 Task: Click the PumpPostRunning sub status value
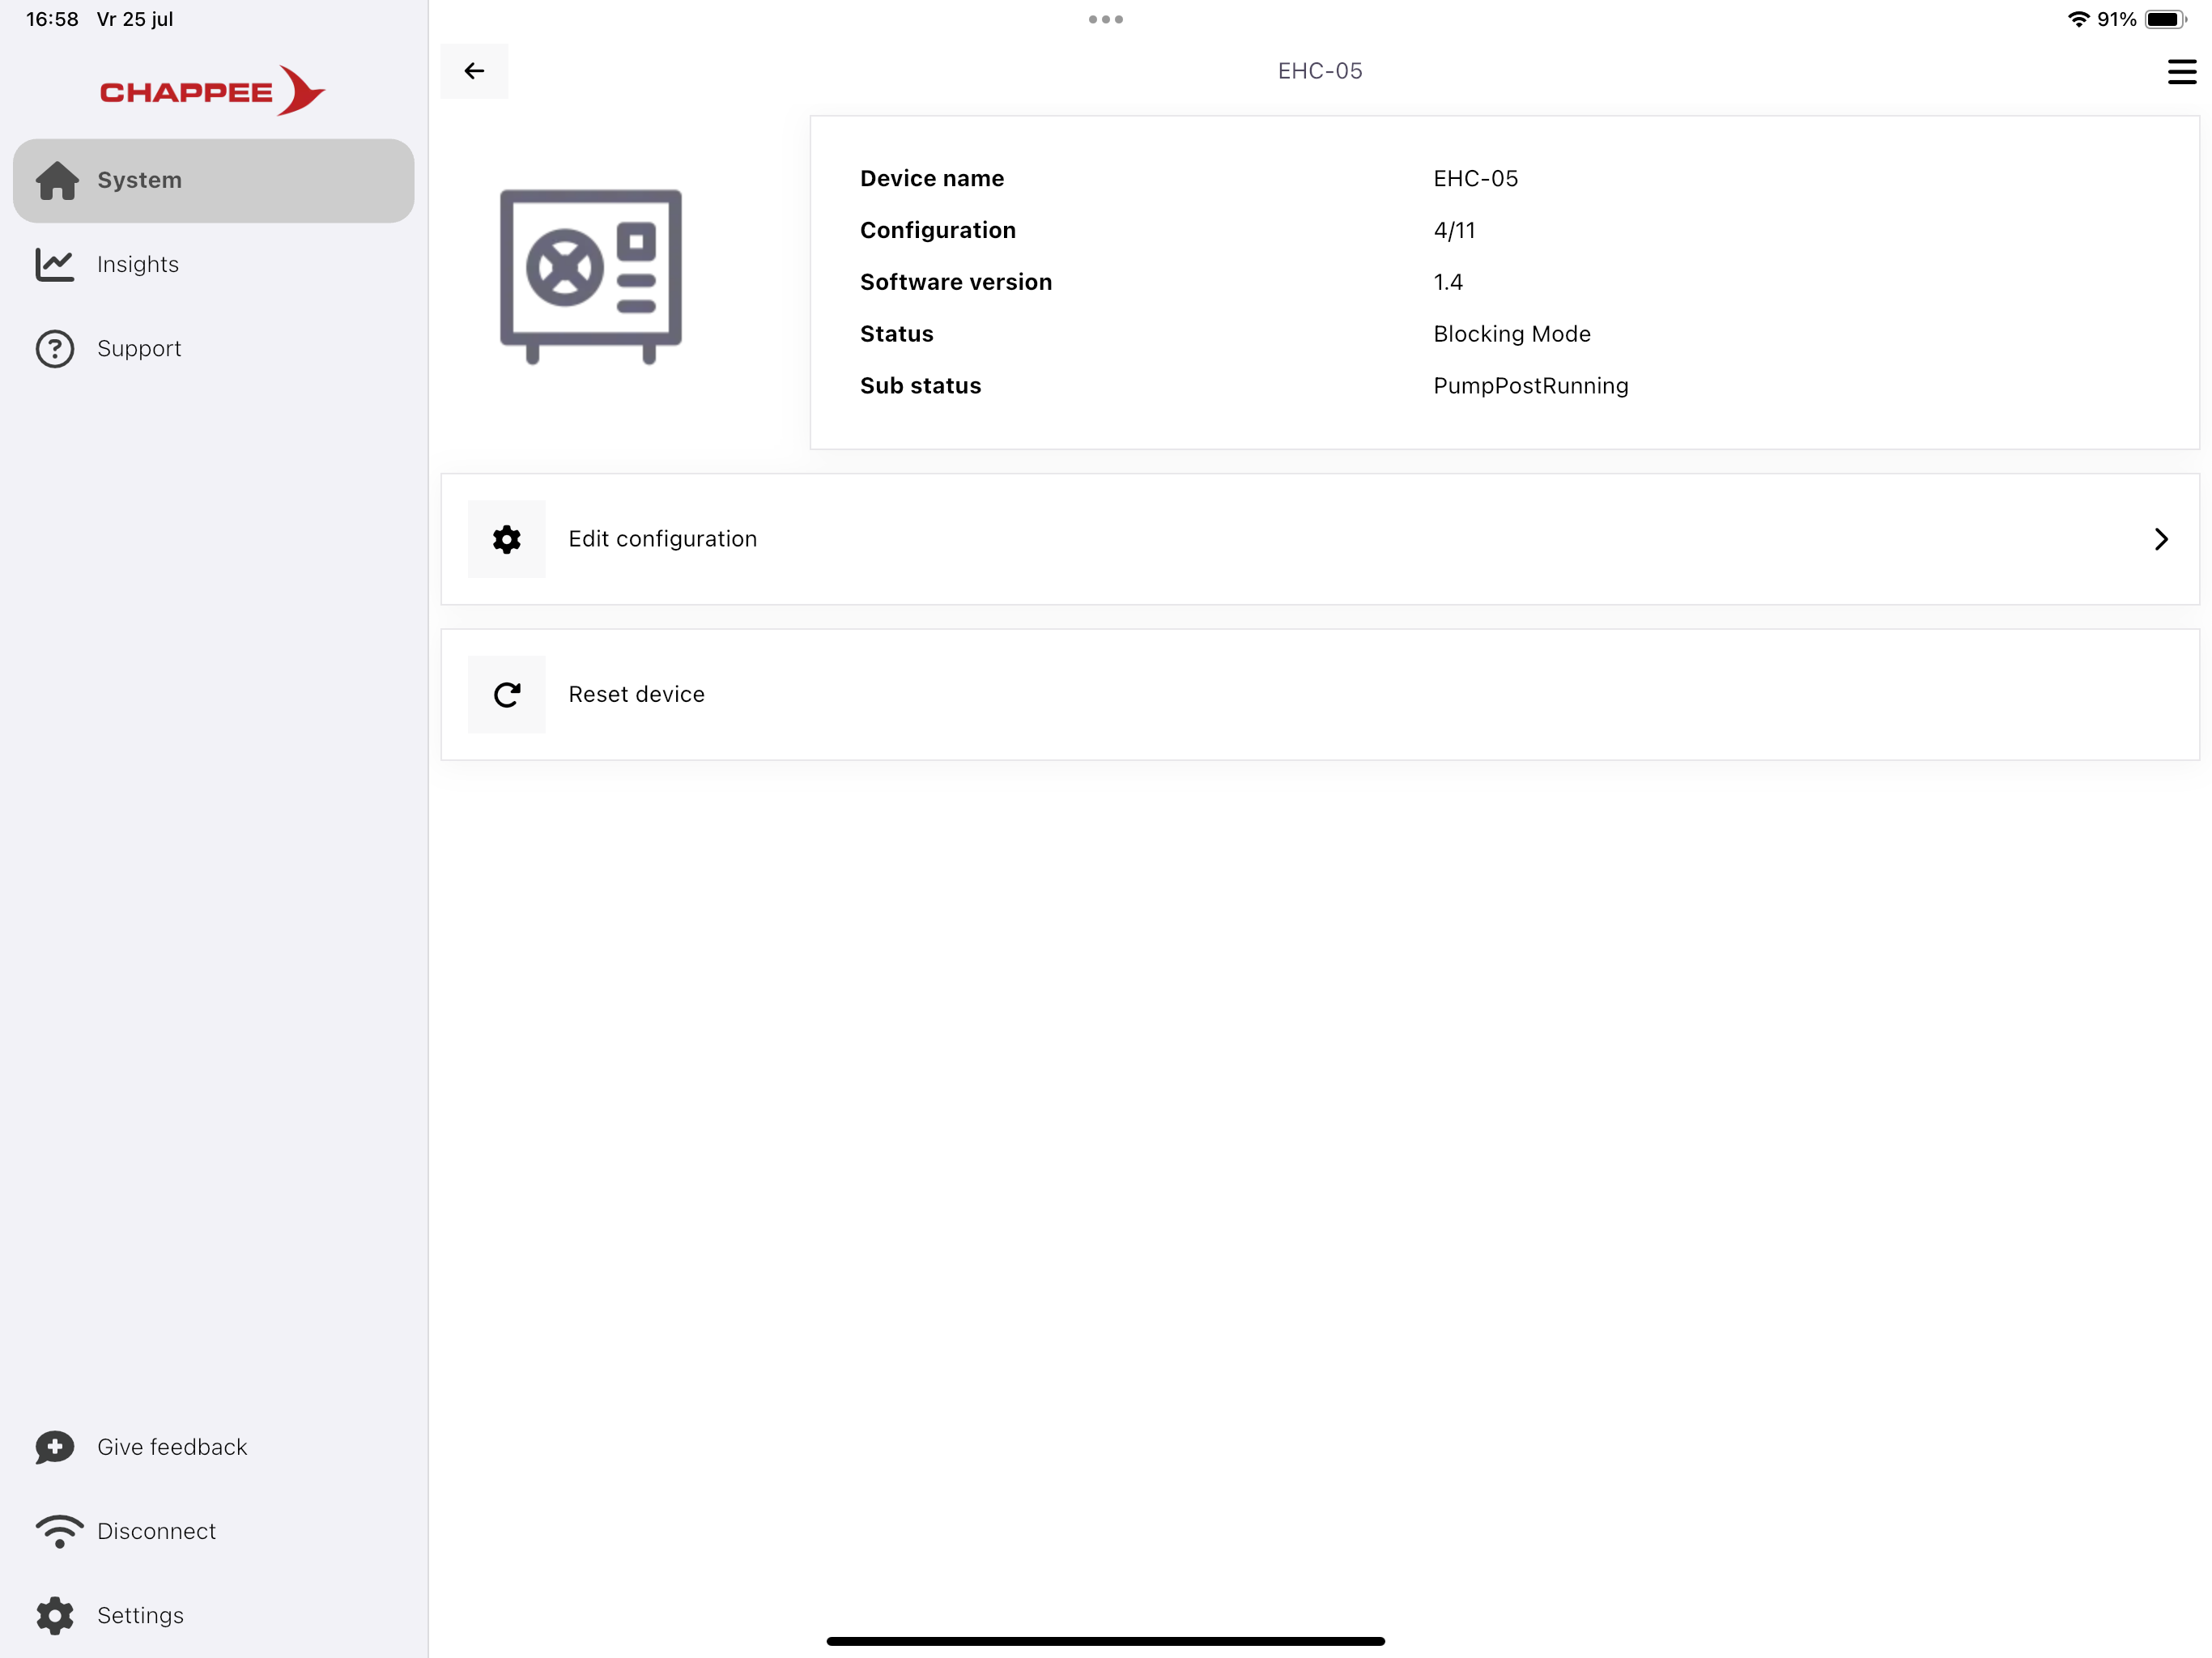pos(1531,386)
